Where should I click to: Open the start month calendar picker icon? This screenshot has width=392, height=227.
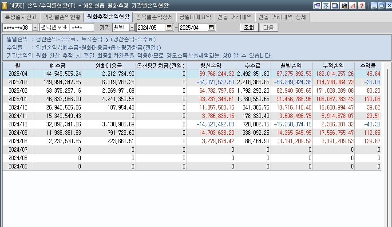tap(169, 27)
